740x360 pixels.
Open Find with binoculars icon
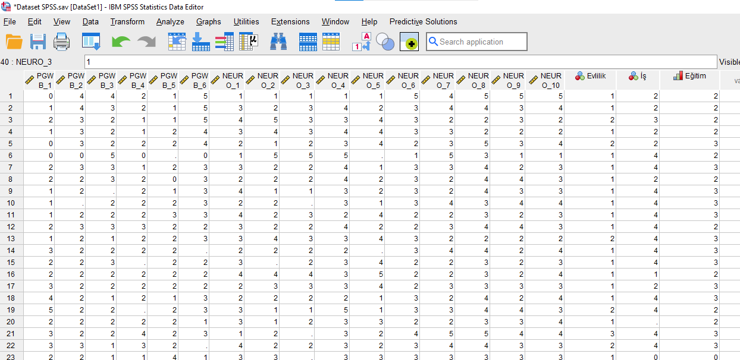pos(278,42)
